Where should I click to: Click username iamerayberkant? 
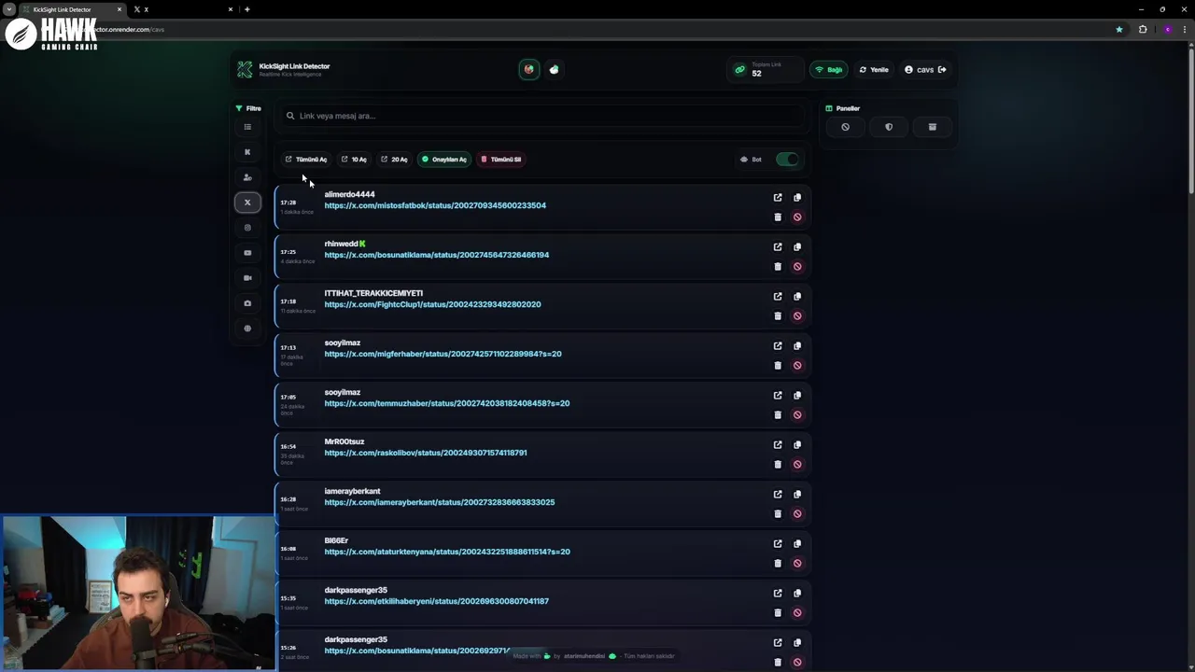coord(353,491)
